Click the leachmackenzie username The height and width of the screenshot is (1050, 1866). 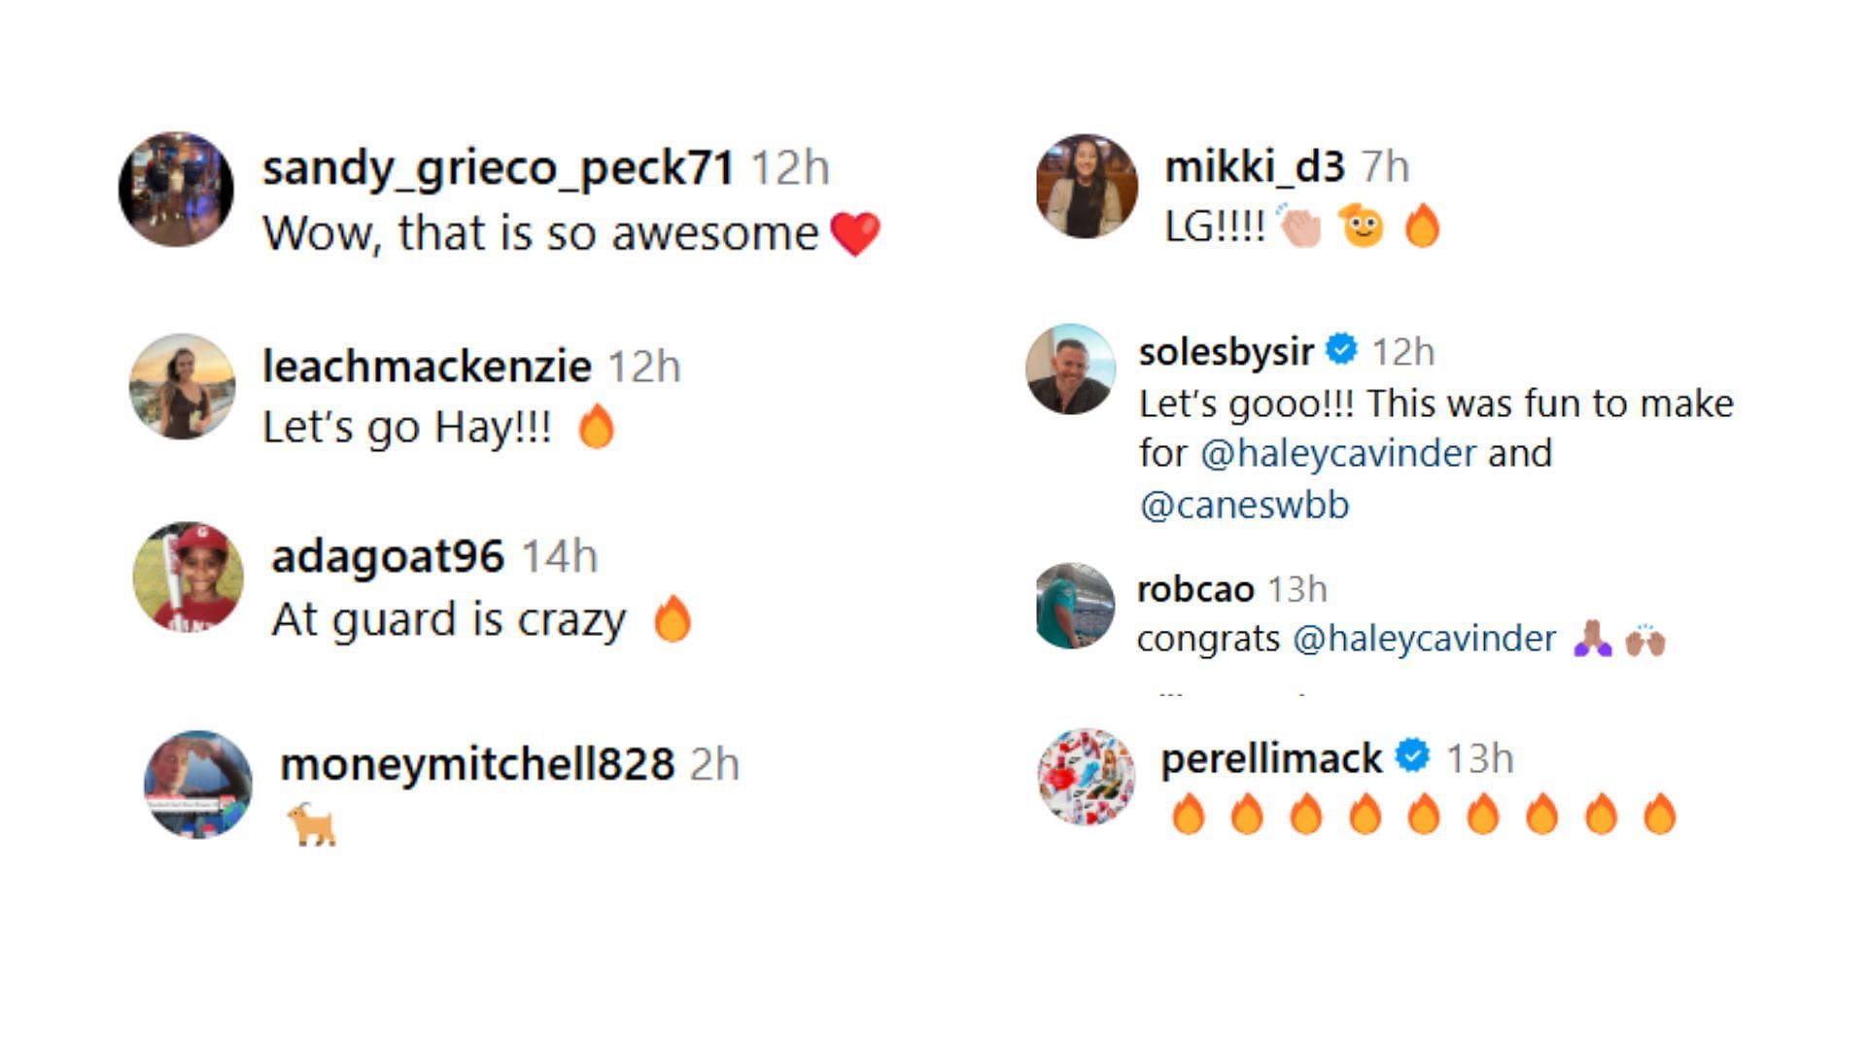coord(427,367)
